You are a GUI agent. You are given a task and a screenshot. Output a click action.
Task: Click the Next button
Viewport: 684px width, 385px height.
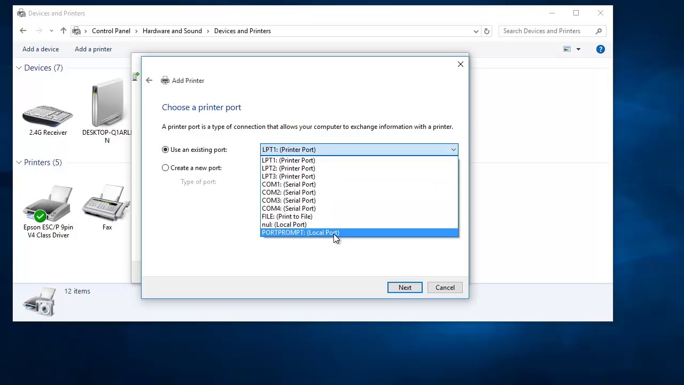405,288
